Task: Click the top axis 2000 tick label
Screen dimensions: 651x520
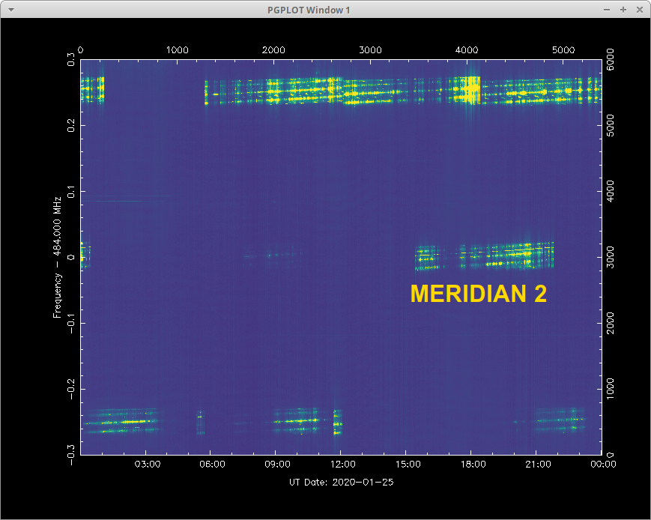Action: (x=273, y=50)
